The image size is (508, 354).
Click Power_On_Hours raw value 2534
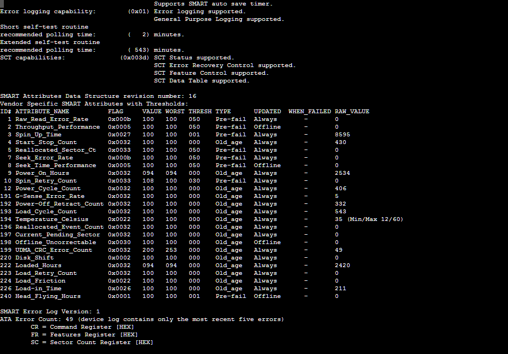click(343, 173)
